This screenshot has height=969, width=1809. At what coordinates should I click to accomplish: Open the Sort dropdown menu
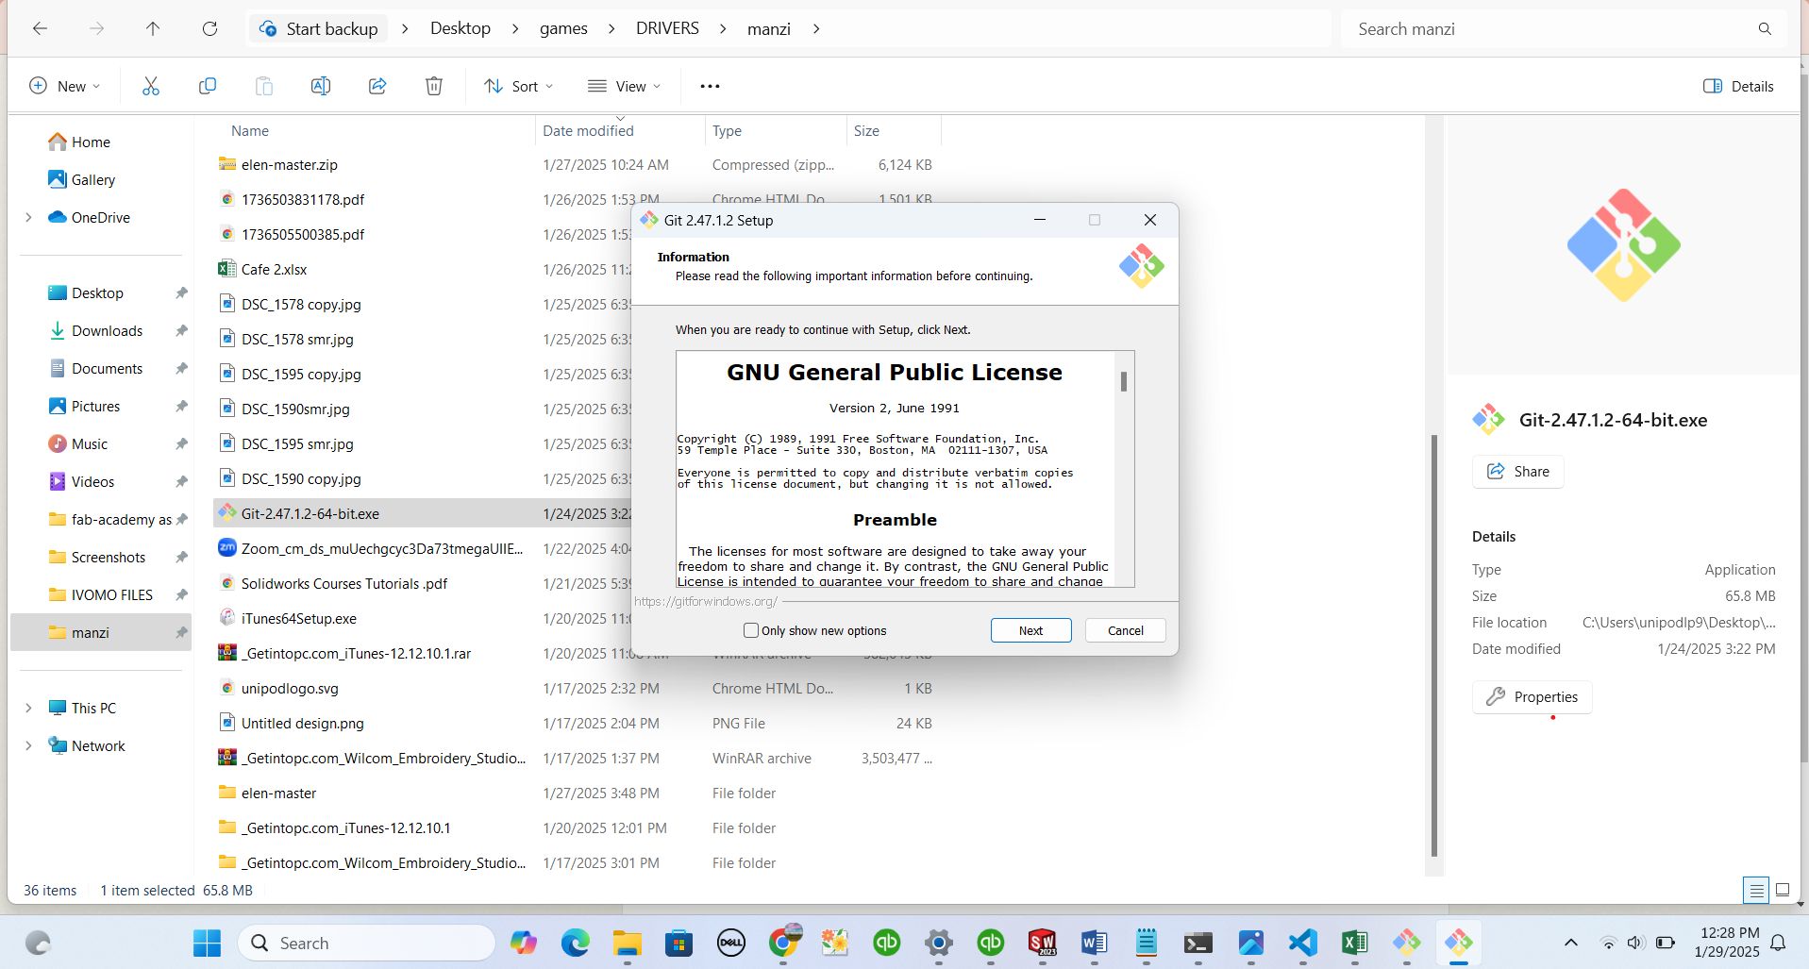click(518, 86)
